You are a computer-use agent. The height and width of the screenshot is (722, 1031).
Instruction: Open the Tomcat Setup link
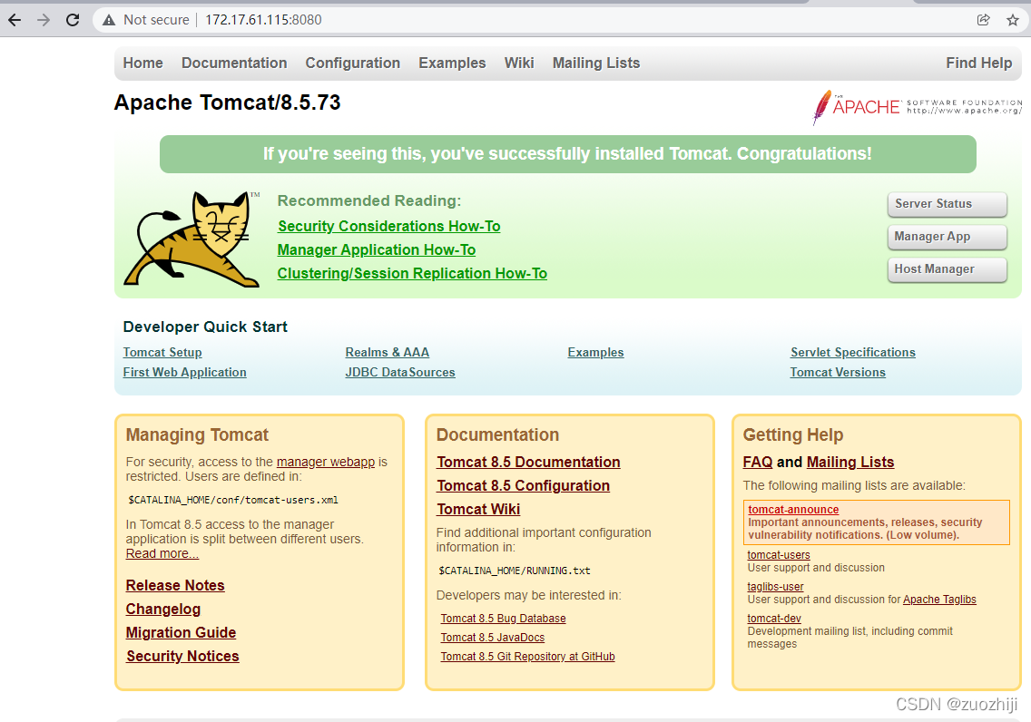point(162,352)
